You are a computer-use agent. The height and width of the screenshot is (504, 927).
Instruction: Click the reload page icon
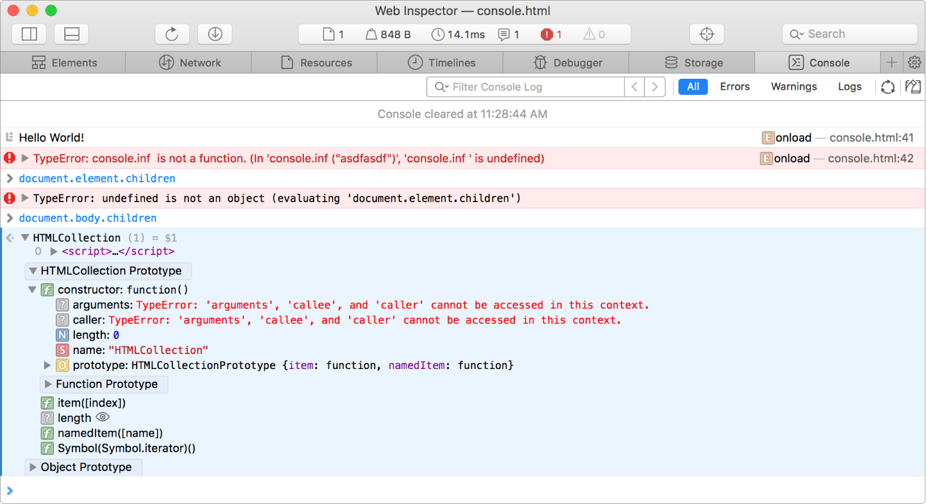[172, 34]
